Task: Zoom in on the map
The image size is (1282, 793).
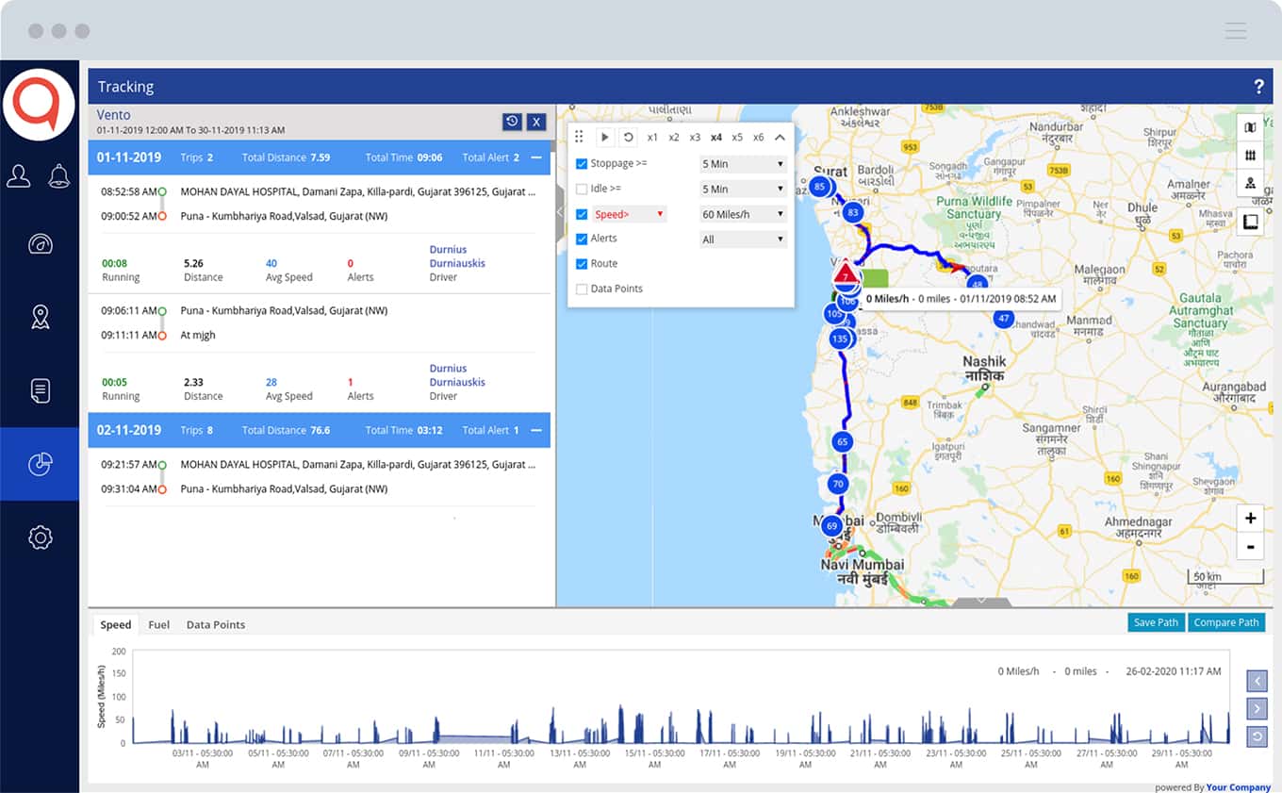Action: point(1250,518)
